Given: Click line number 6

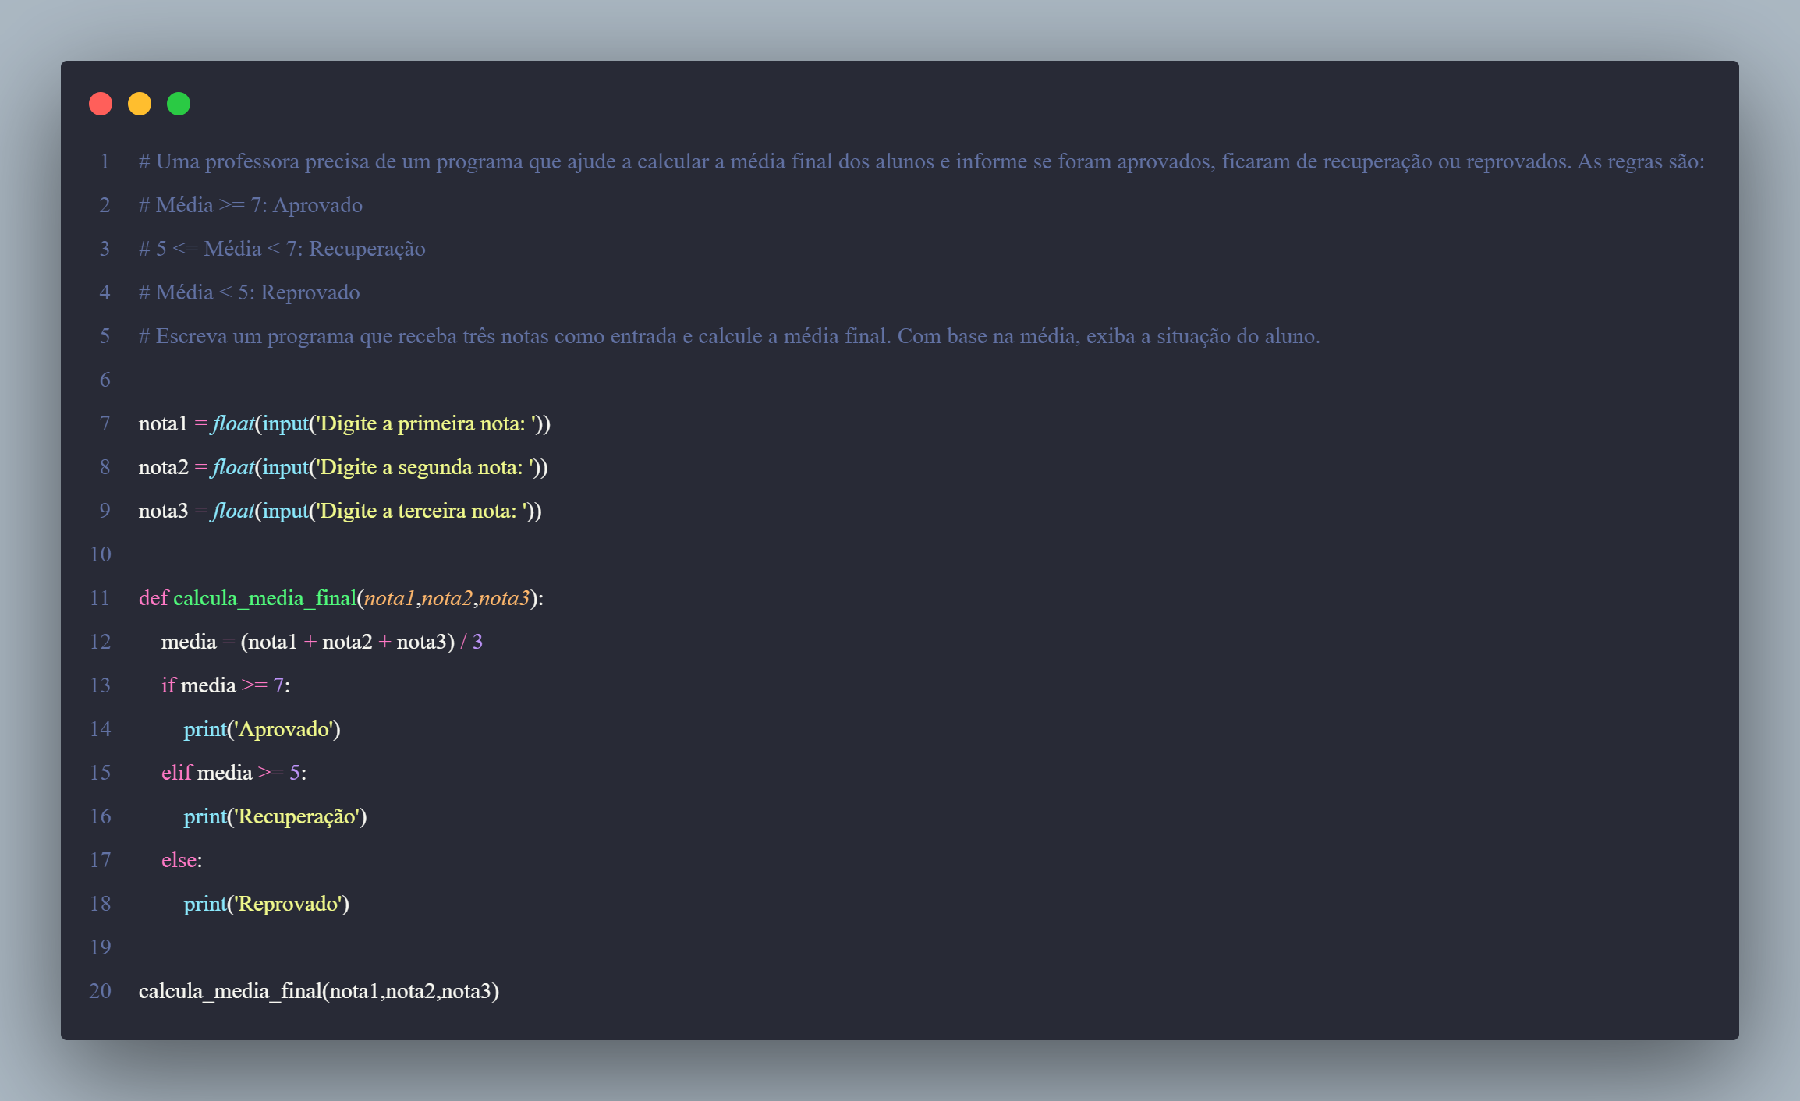Looking at the screenshot, I should [105, 380].
